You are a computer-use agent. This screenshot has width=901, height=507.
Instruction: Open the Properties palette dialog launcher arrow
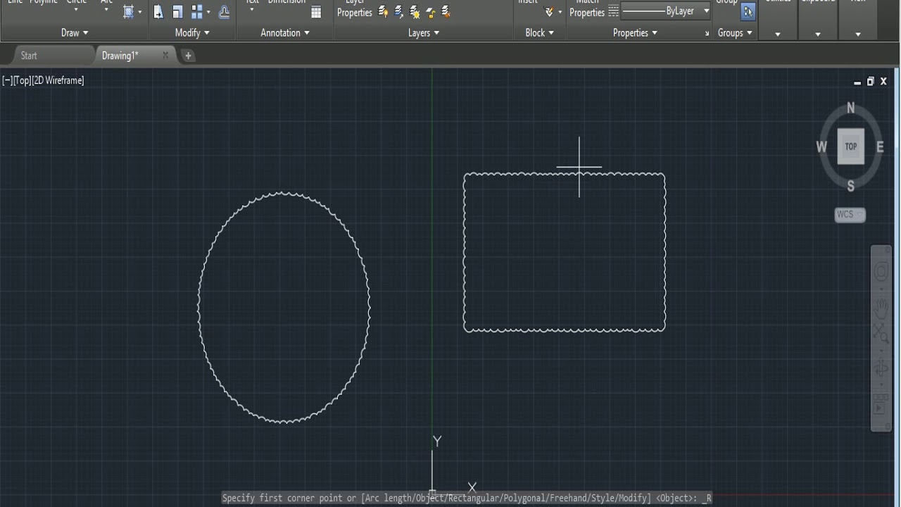[707, 34]
